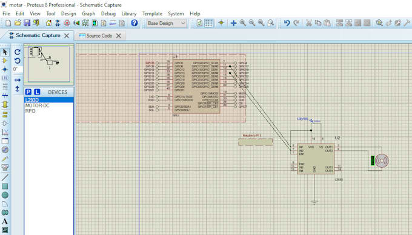412x235 pixels.
Task: Select the 2D box drawing tool
Action: (5, 187)
